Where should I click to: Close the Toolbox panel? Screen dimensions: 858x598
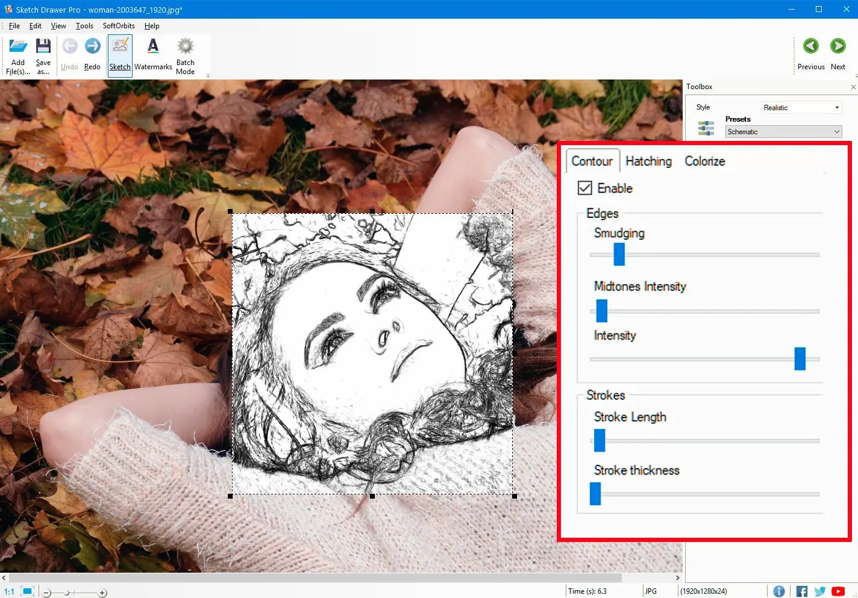[854, 86]
